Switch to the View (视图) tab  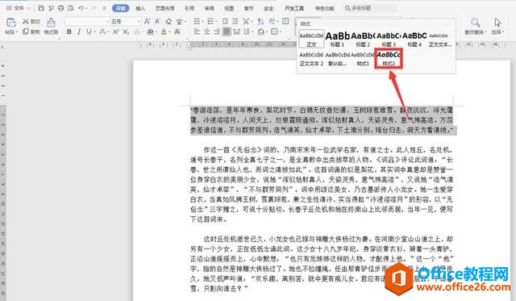click(229, 8)
